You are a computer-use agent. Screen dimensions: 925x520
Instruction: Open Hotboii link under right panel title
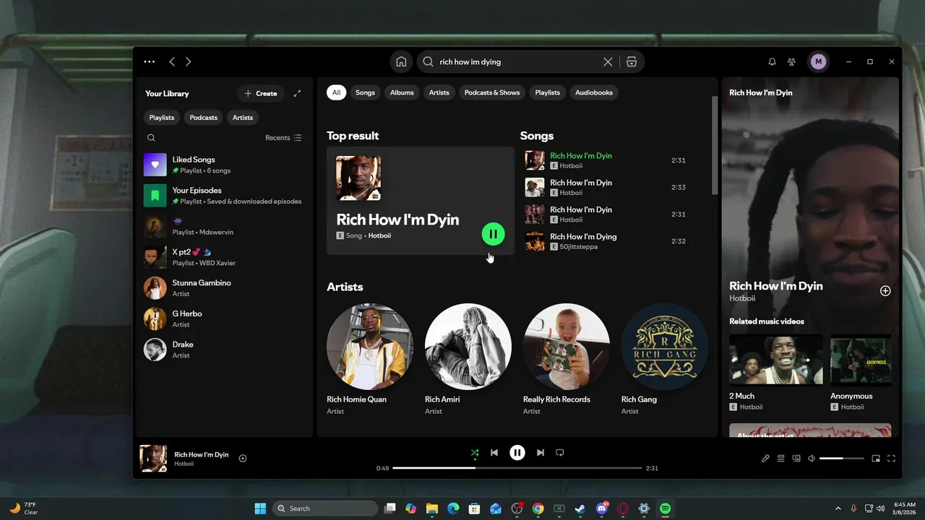pos(742,298)
